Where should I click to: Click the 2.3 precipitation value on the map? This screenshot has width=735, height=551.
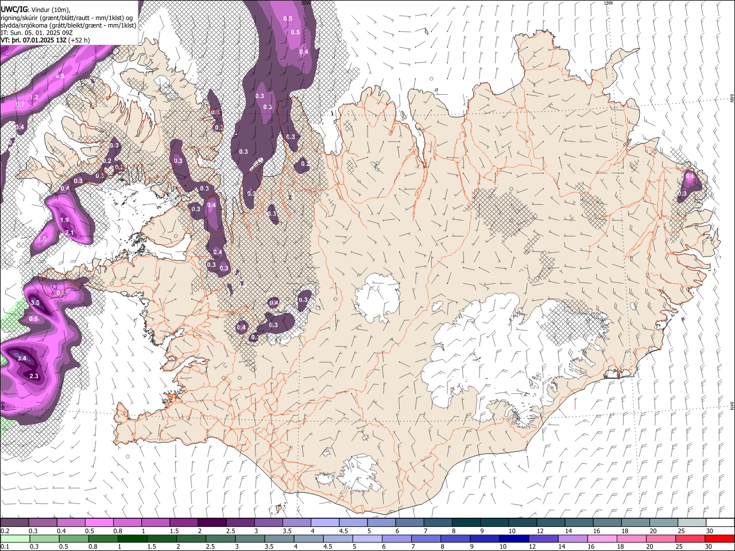coord(33,377)
